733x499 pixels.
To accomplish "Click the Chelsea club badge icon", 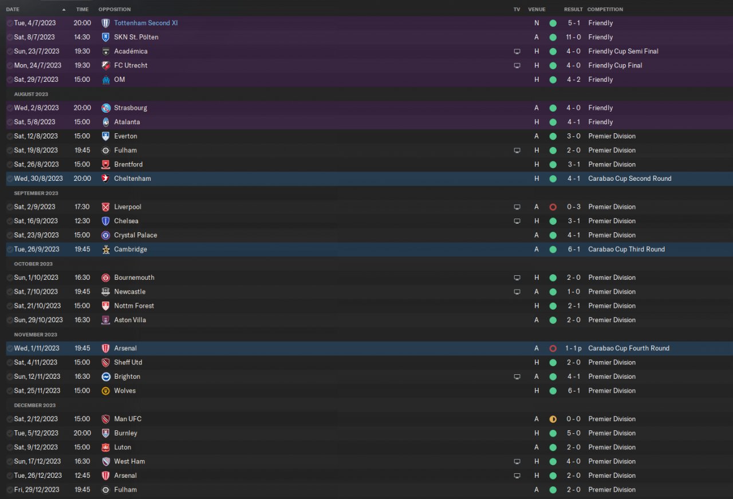I will coord(105,221).
